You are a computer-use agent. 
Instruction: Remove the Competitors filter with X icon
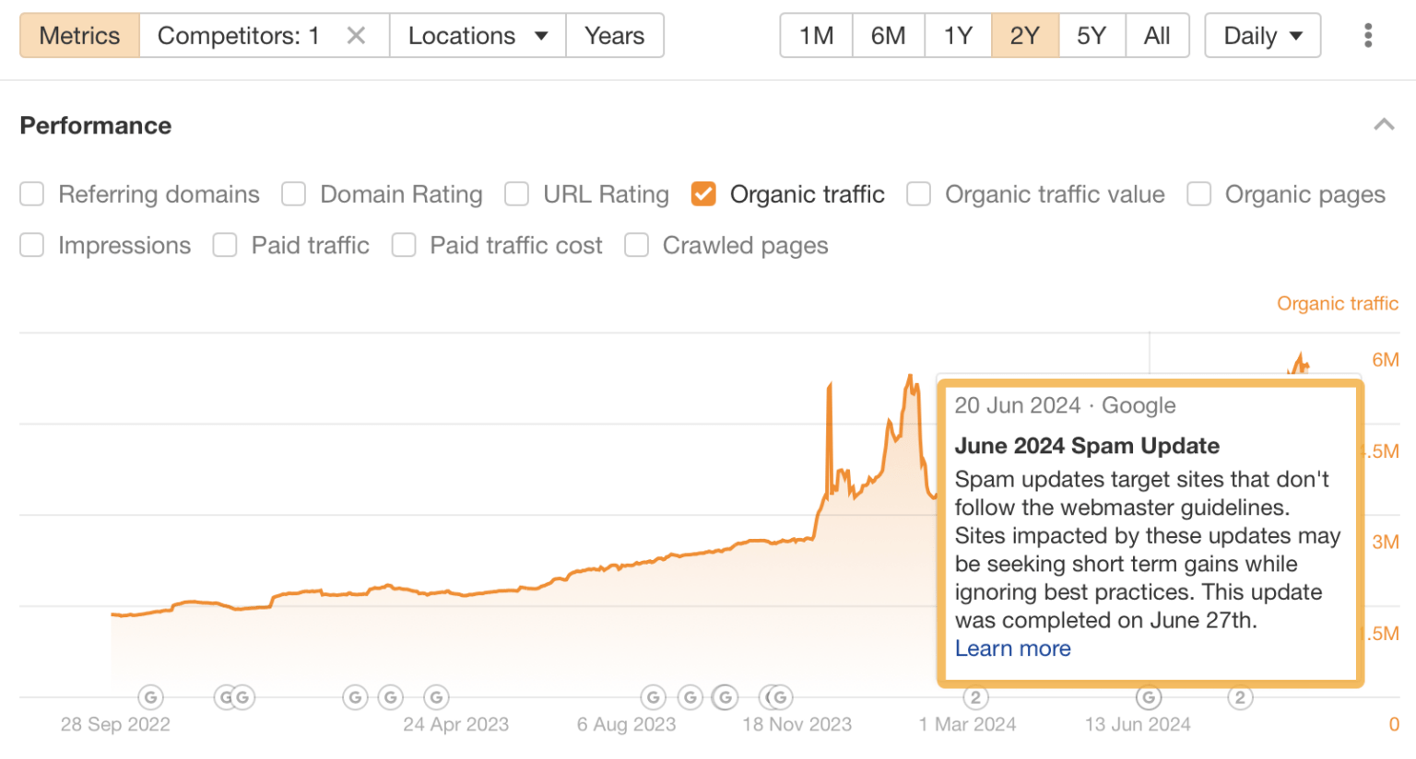click(x=356, y=36)
